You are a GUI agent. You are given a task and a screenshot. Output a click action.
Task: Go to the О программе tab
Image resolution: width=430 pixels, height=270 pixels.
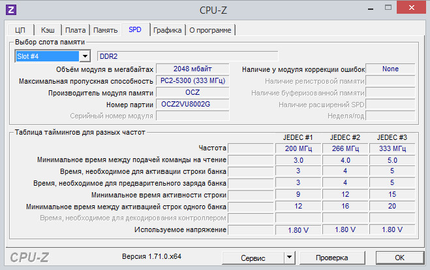(x=210, y=30)
